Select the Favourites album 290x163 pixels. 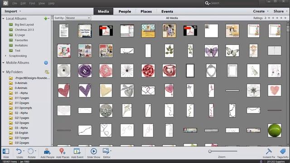pos(21,40)
